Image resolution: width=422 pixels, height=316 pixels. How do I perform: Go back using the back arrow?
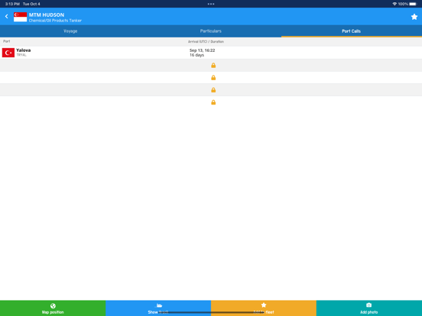pyautogui.click(x=6, y=16)
